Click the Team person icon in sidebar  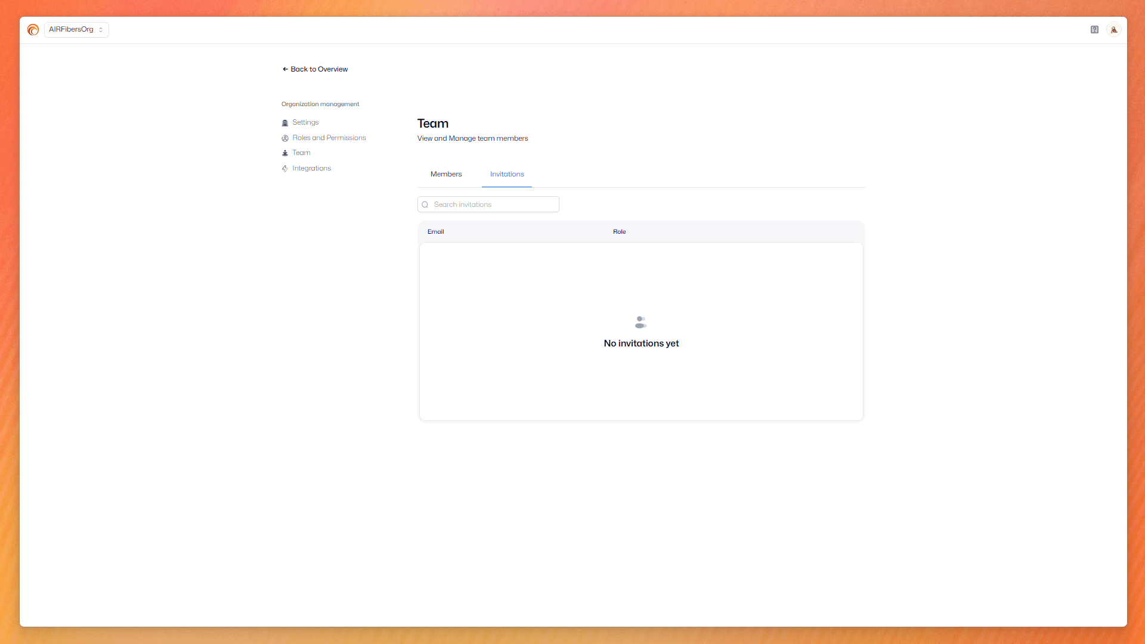tap(285, 153)
